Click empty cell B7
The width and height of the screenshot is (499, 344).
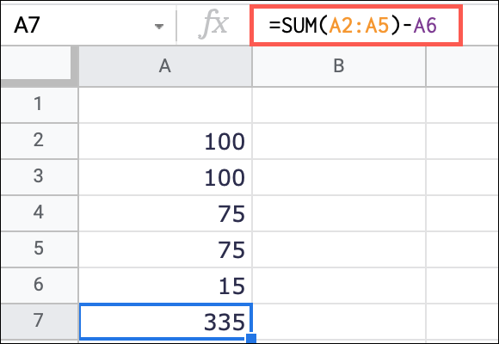(339, 322)
